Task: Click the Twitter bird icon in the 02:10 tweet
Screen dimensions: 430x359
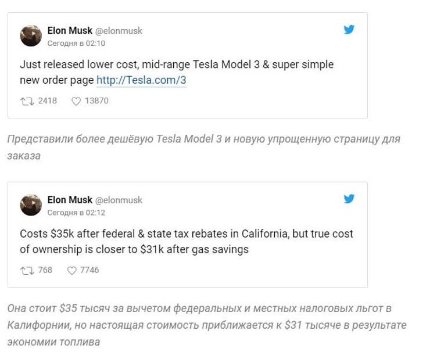Action: (349, 30)
